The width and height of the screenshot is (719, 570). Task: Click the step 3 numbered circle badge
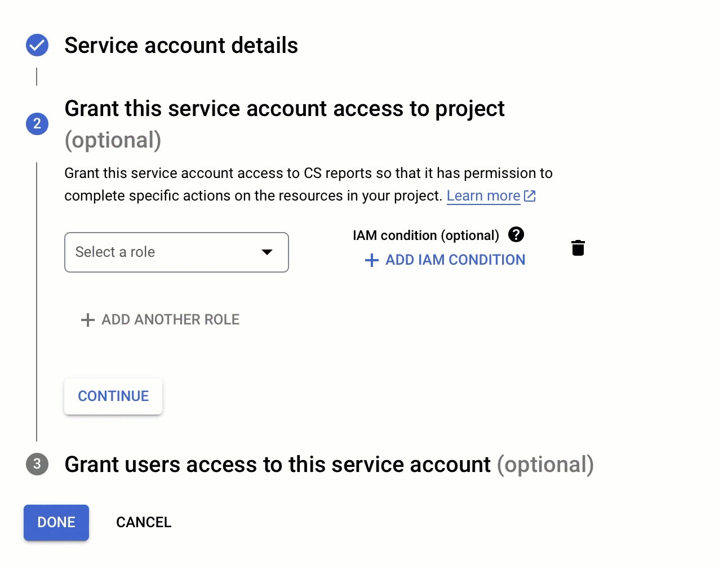tap(37, 465)
